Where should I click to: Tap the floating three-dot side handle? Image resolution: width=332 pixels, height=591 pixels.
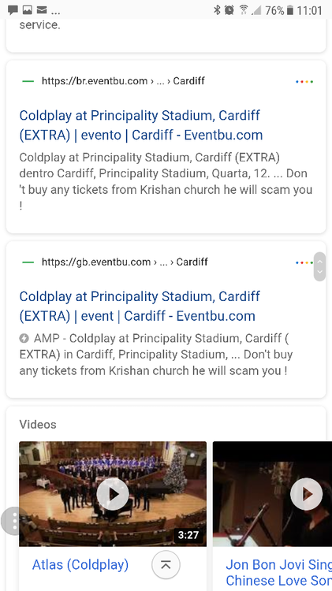click(13, 521)
